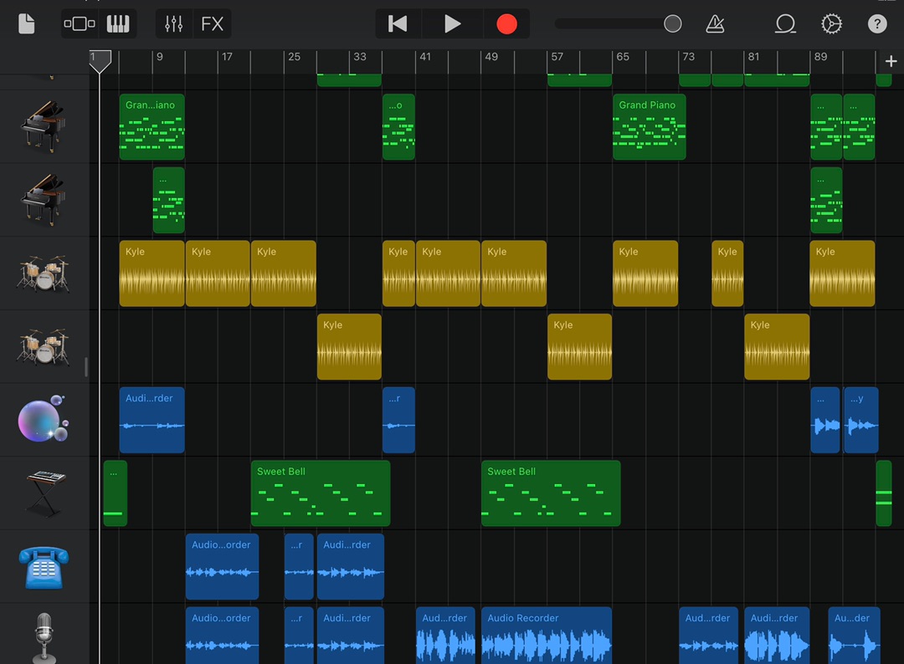
Task: Select the first drum kit track icon
Action: point(43,273)
